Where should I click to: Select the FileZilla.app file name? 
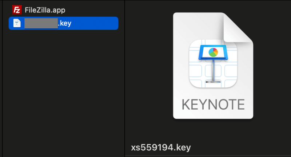point(45,10)
